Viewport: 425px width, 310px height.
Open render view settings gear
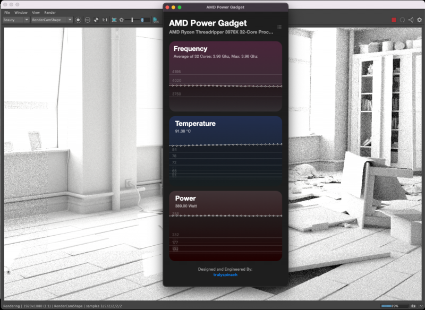coord(419,20)
